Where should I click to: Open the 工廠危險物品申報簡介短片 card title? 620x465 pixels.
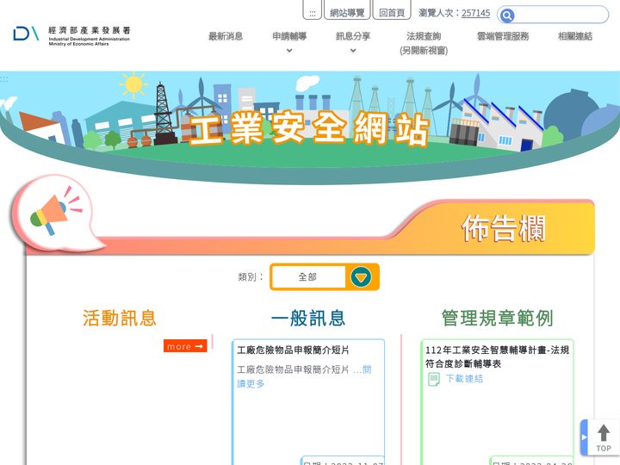coord(293,350)
